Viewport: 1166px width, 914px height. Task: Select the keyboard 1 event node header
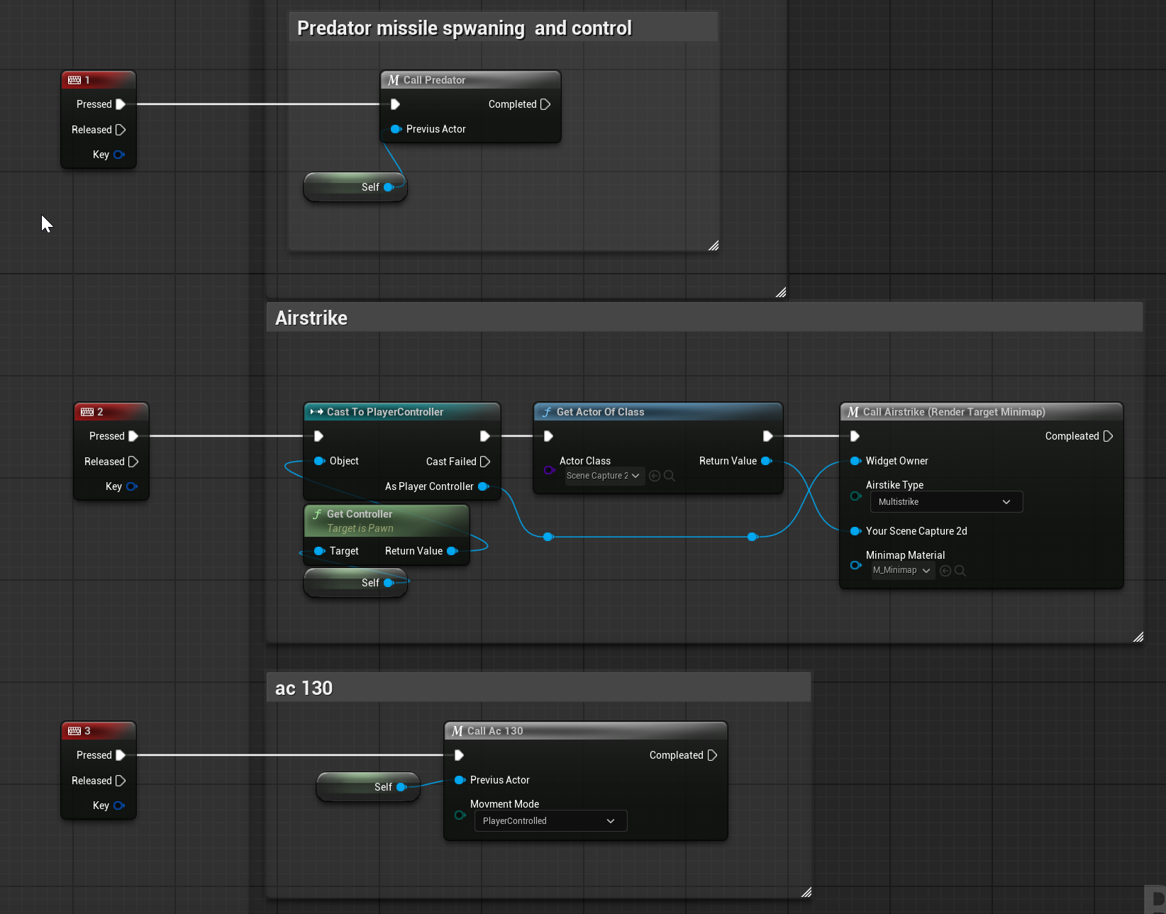click(x=99, y=80)
